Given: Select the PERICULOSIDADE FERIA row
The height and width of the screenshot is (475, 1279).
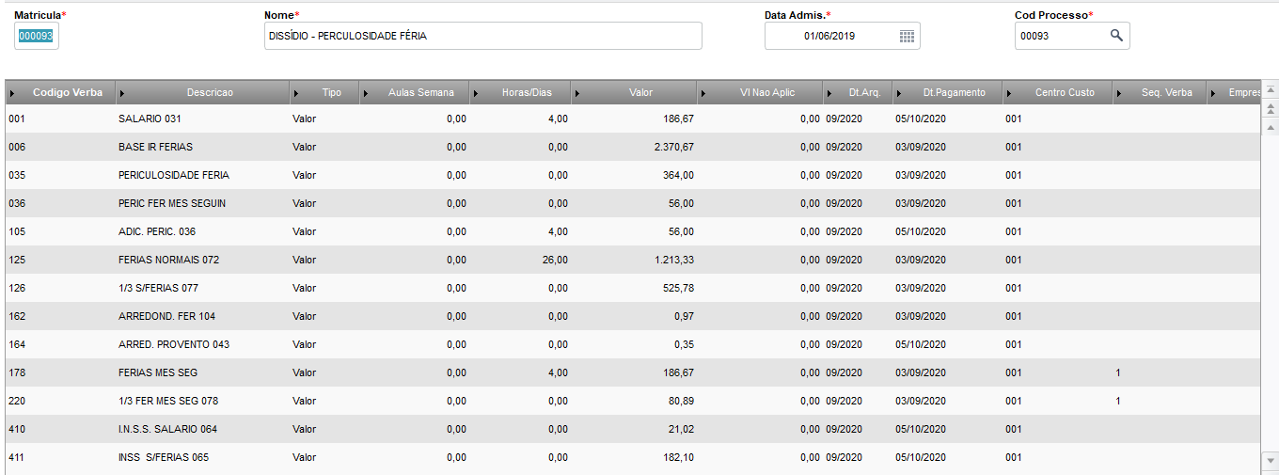Looking at the screenshot, I should tap(632, 175).
